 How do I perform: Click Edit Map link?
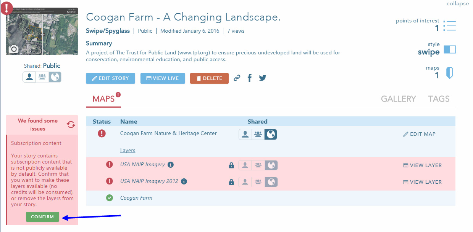pos(419,134)
